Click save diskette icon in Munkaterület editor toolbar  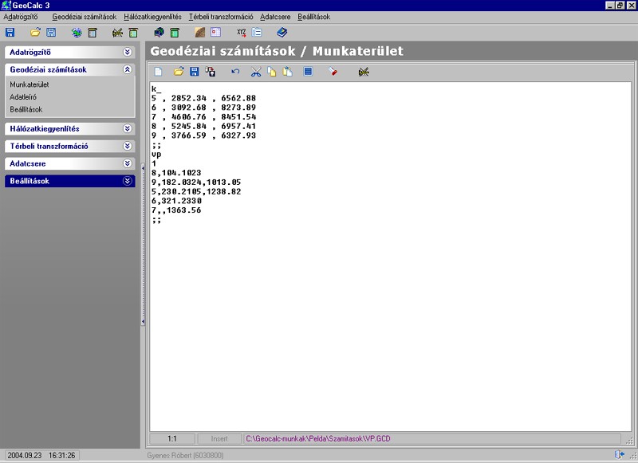[195, 72]
